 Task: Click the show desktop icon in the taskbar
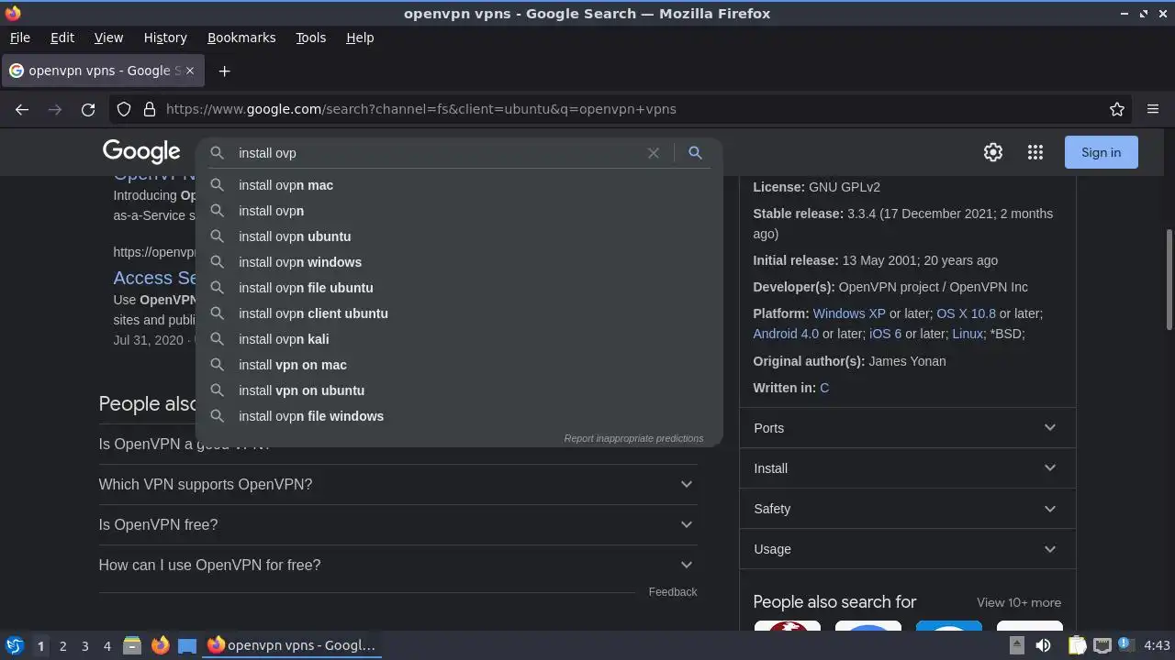pos(187,645)
